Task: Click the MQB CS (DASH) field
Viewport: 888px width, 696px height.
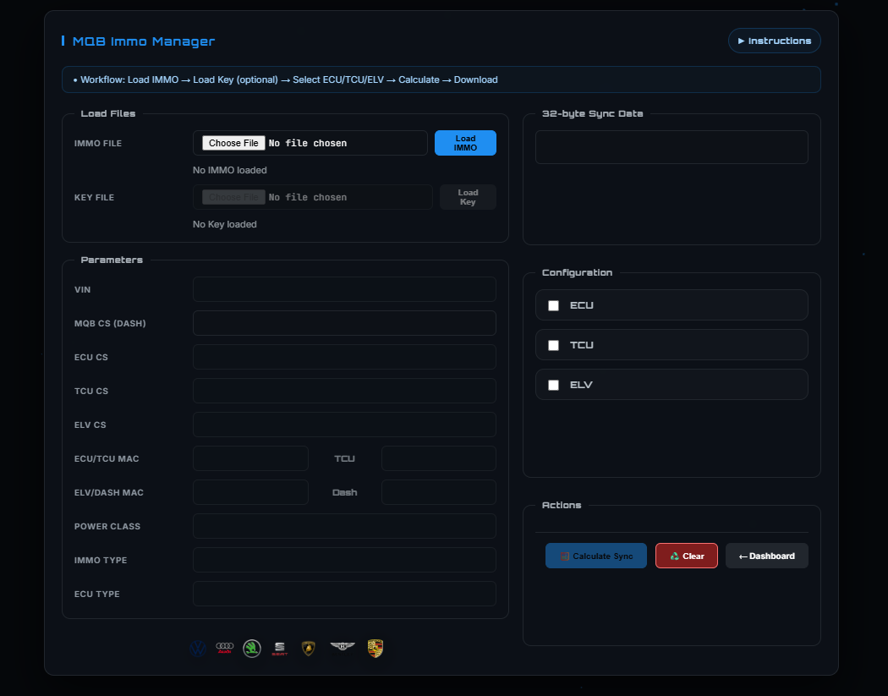Action: coord(344,322)
